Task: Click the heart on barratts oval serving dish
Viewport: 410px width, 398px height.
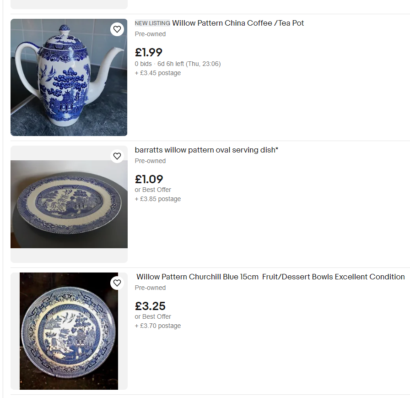Action: click(x=117, y=156)
